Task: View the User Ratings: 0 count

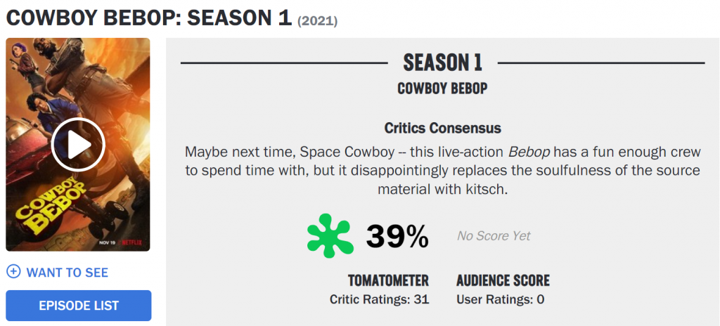Action: click(x=500, y=300)
